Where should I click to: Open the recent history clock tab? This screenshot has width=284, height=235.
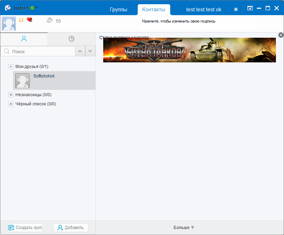pyautogui.click(x=72, y=39)
